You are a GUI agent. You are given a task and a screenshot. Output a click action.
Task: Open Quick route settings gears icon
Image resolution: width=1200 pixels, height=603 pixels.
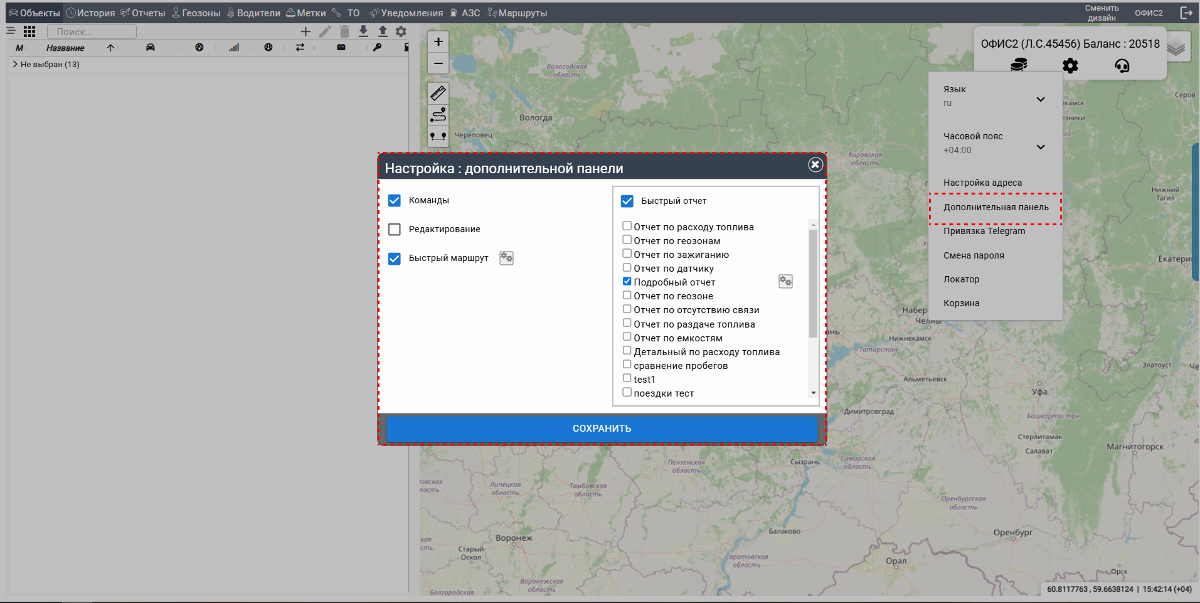point(506,258)
